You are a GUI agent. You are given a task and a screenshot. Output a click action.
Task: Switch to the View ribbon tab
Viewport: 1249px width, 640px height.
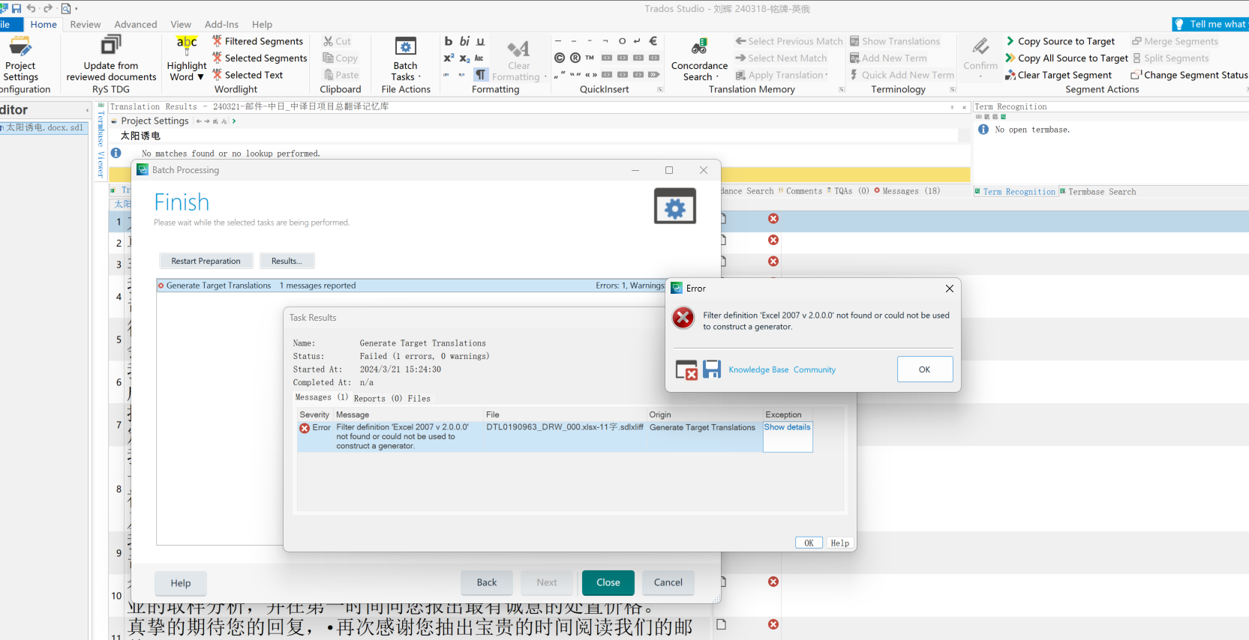[x=181, y=25]
